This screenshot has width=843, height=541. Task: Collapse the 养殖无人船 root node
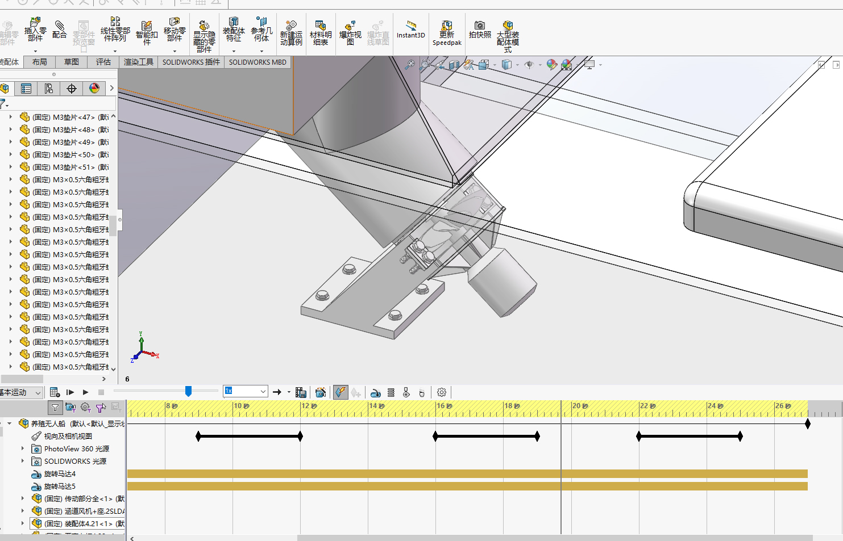[9, 423]
